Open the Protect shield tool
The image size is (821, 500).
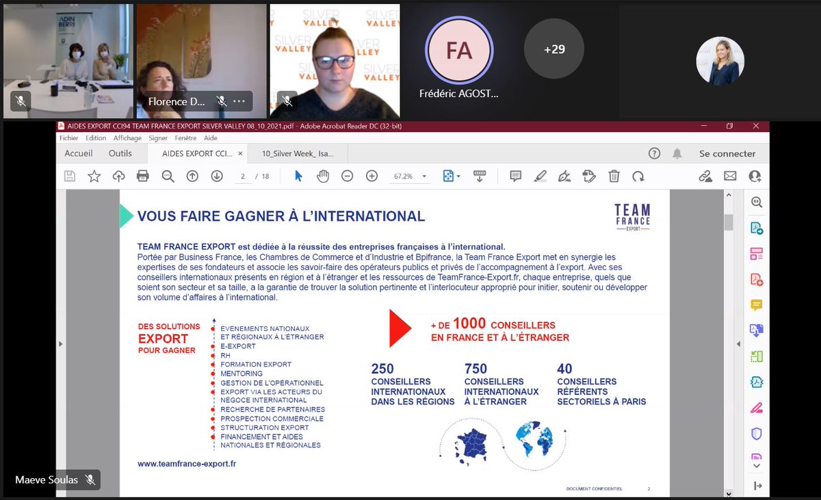pos(756,434)
